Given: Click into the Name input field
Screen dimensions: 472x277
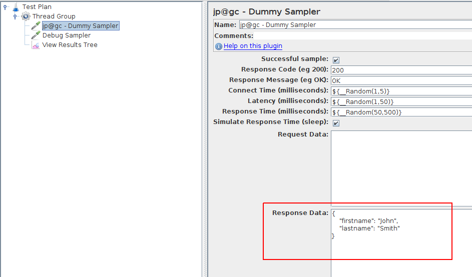Looking at the screenshot, I should click(x=355, y=24).
